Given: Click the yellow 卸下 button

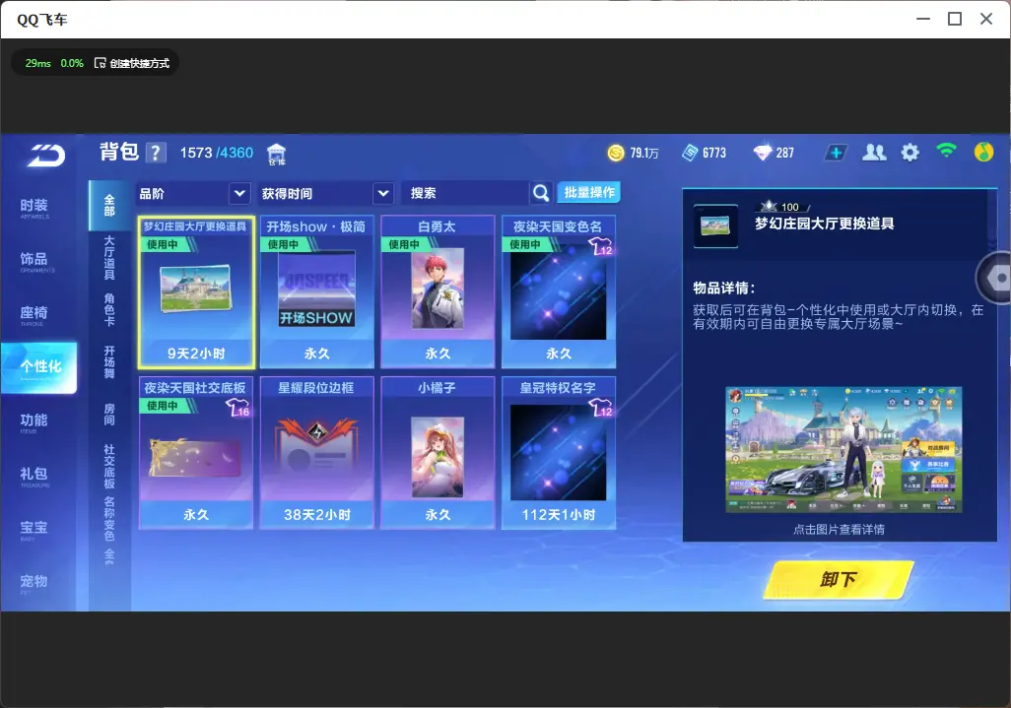Looking at the screenshot, I should (x=839, y=580).
